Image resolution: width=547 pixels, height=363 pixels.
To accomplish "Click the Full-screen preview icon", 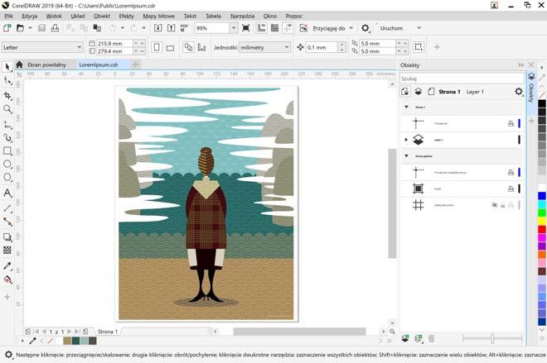I will 246,28.
